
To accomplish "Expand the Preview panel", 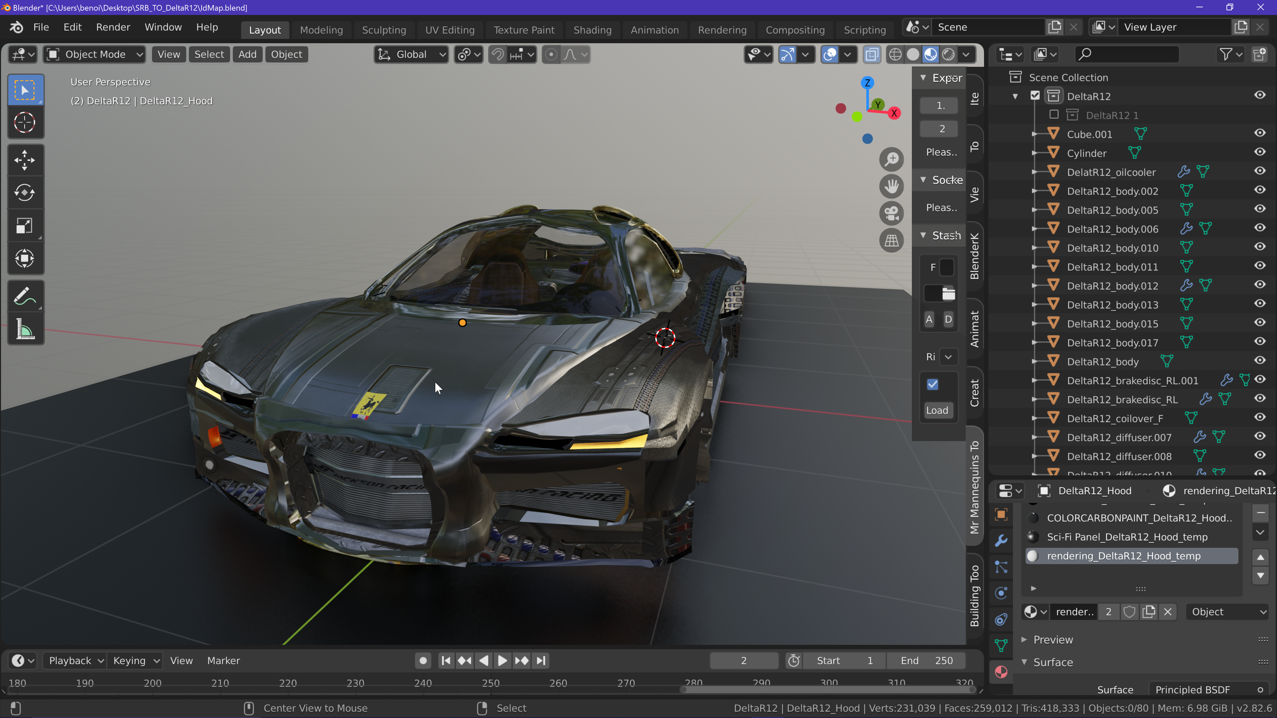I will pyautogui.click(x=1053, y=640).
